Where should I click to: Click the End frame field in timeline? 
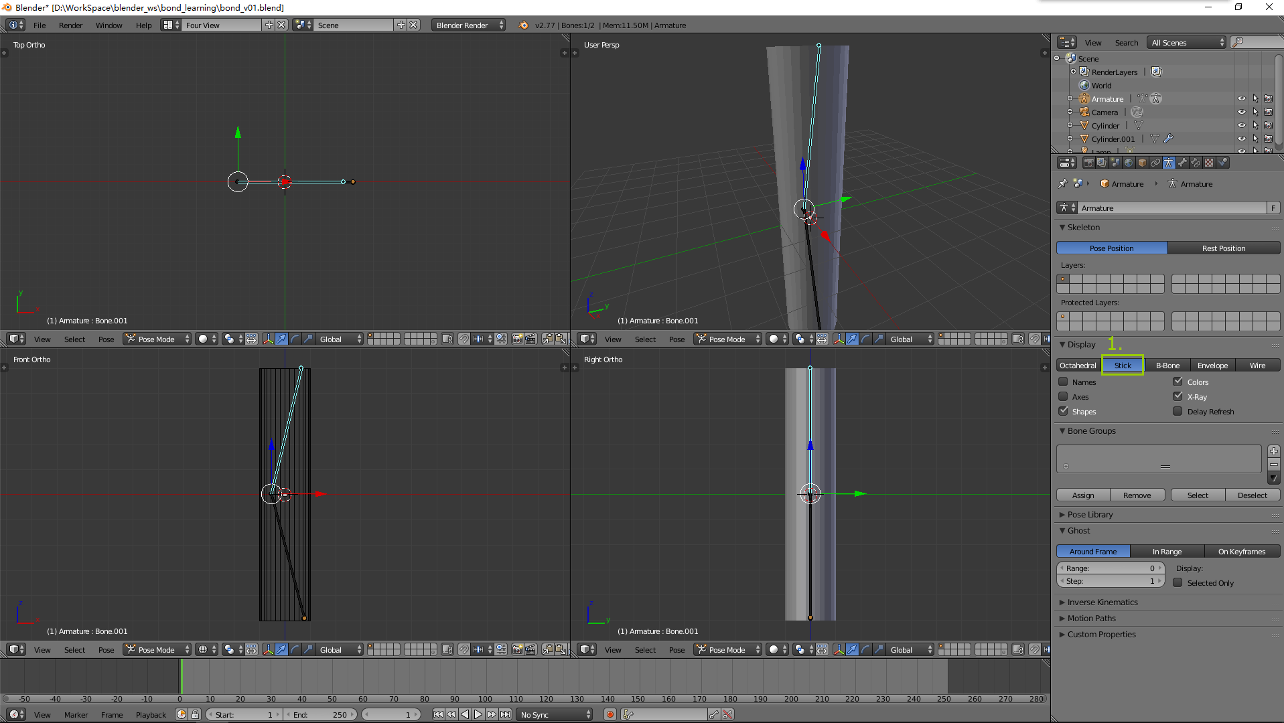coord(320,714)
